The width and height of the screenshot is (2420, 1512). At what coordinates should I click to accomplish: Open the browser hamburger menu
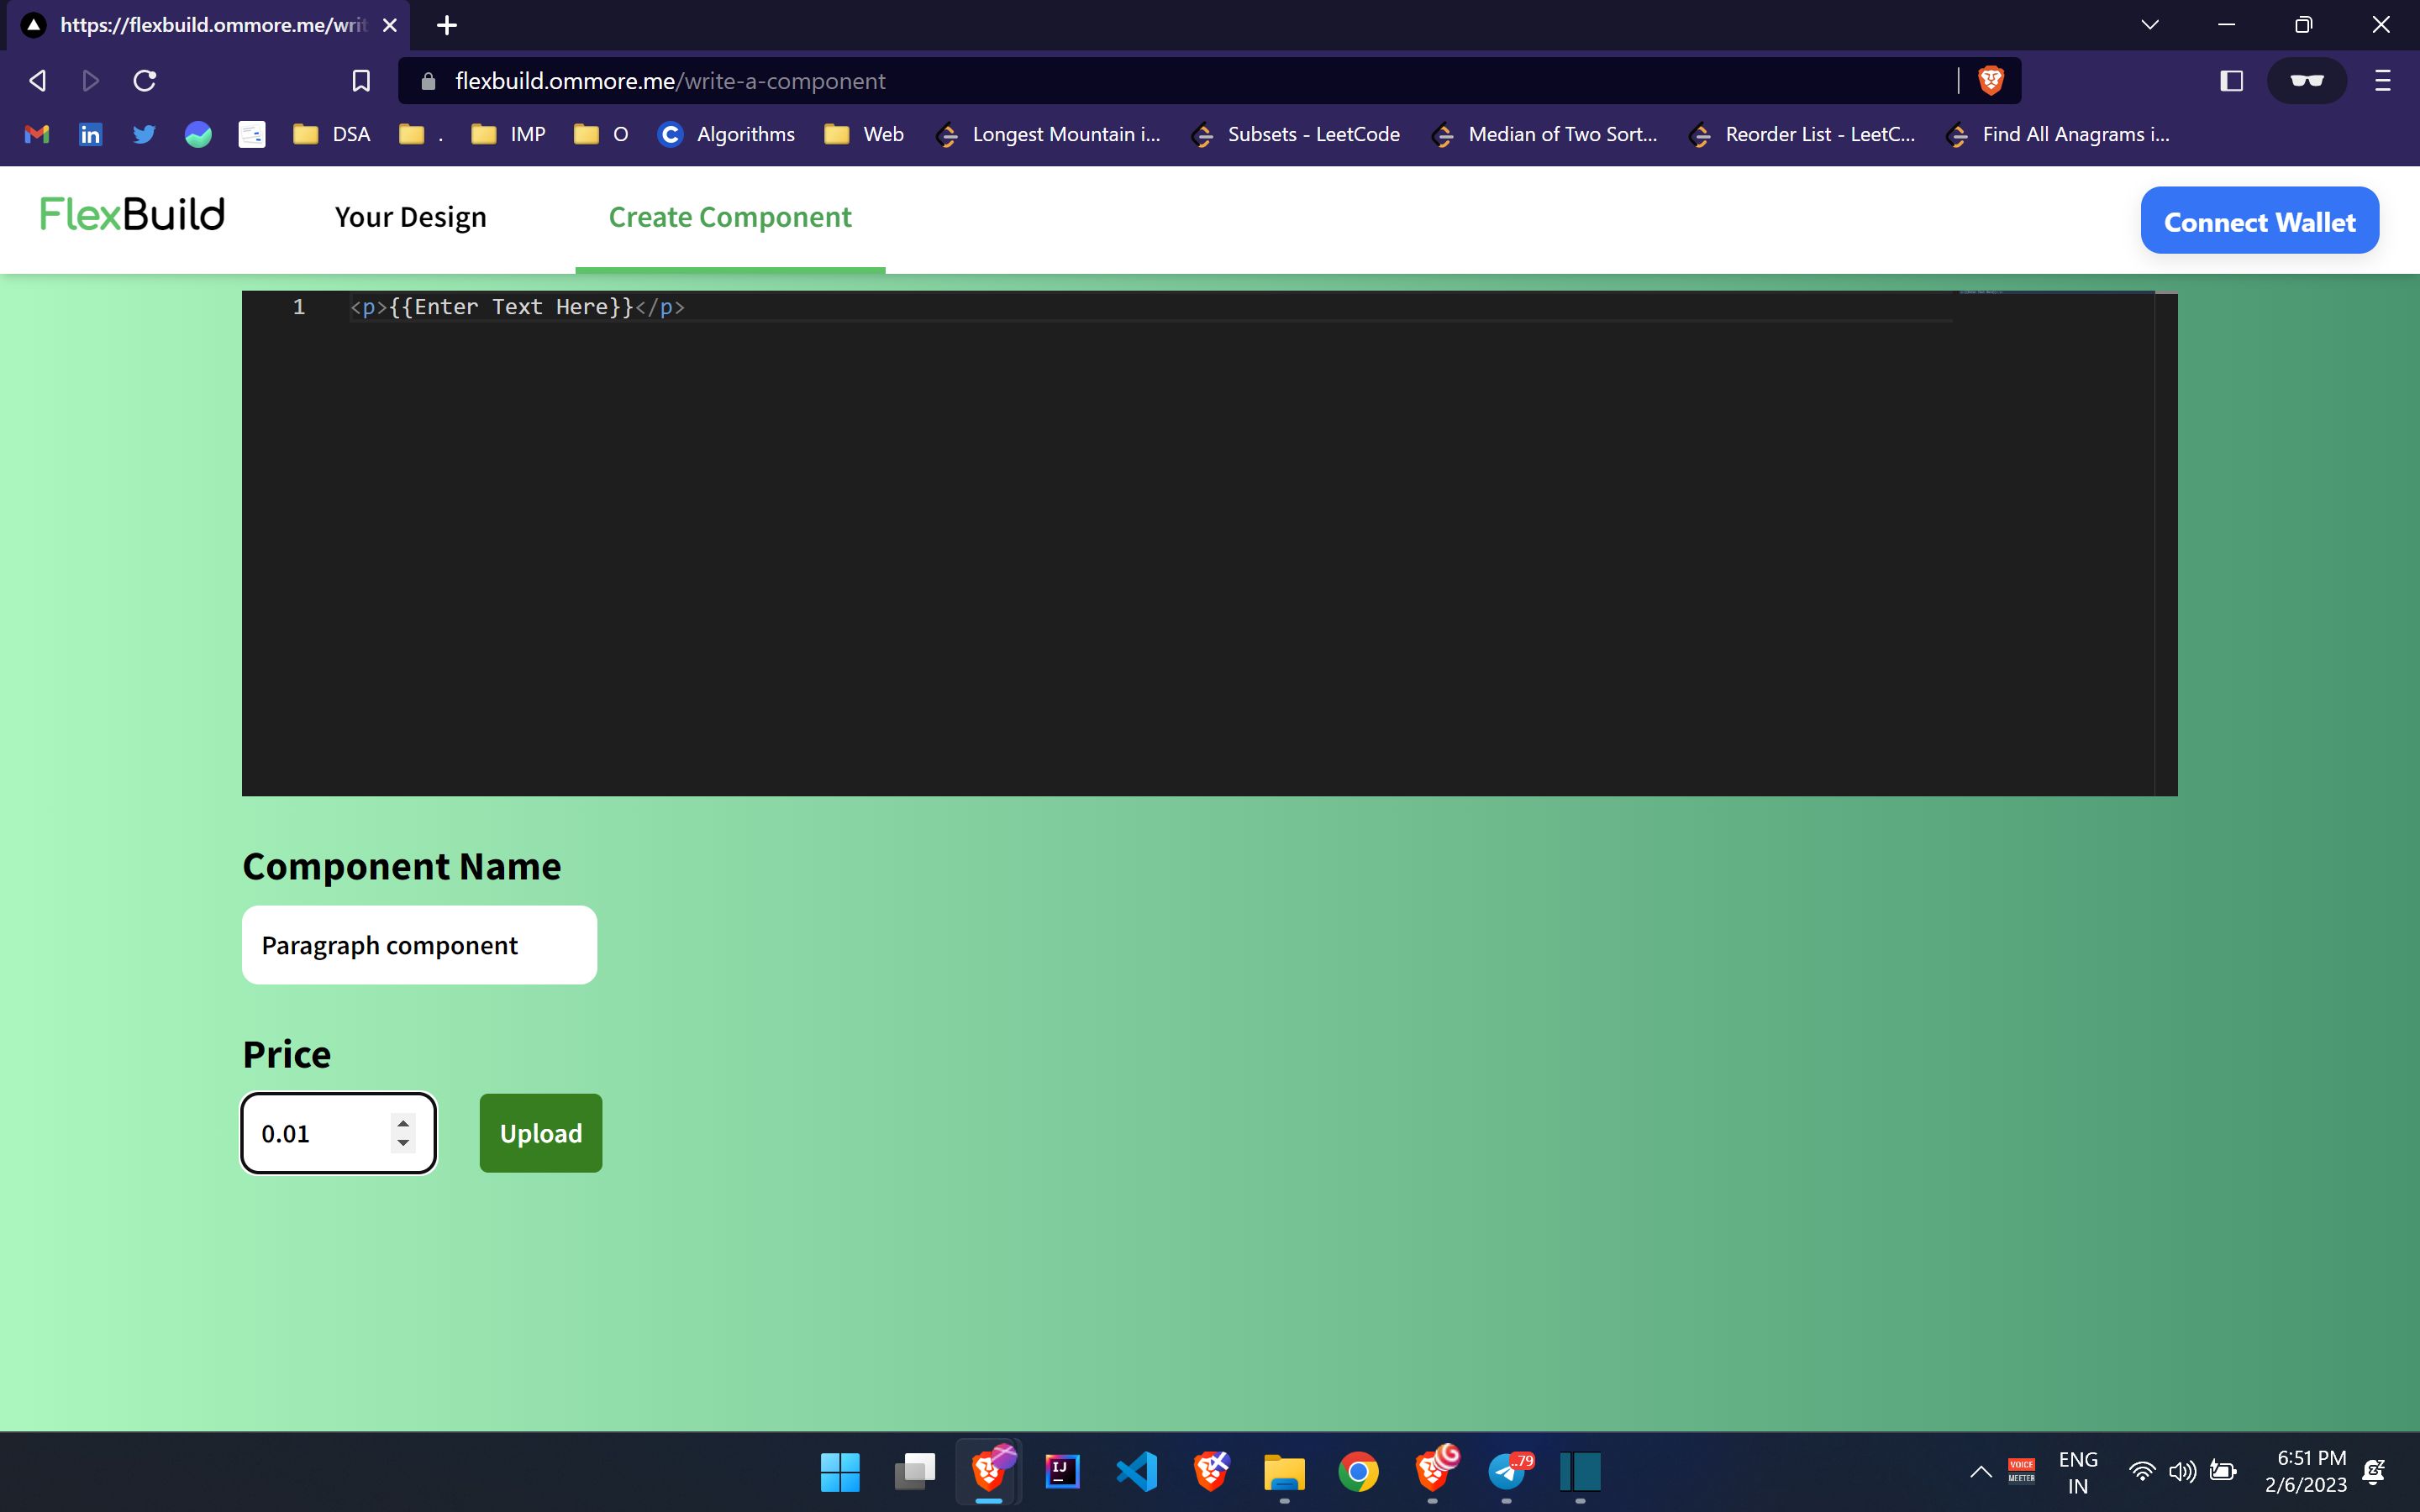tap(2382, 81)
